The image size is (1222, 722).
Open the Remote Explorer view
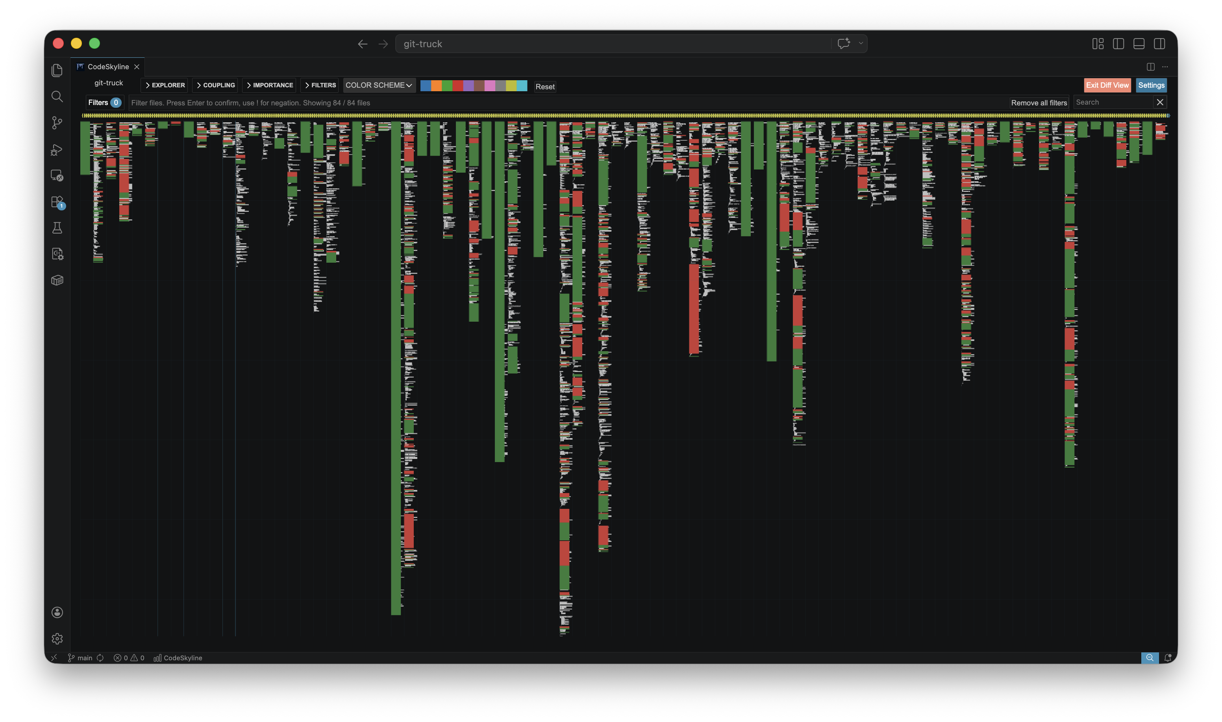pos(57,175)
